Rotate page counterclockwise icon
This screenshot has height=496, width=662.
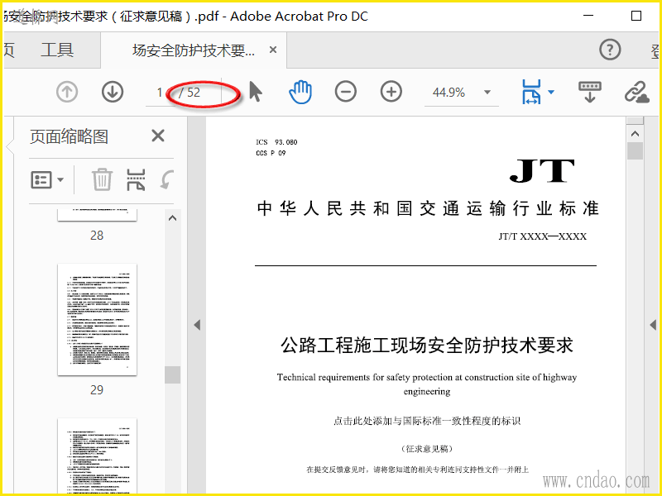(166, 179)
